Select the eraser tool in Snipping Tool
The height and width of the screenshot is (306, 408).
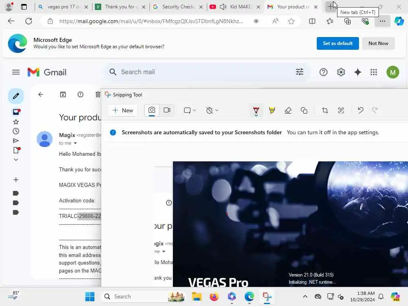point(288,110)
